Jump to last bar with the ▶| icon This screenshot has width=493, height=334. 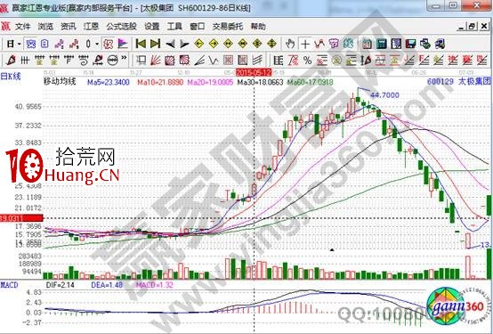pos(155,44)
